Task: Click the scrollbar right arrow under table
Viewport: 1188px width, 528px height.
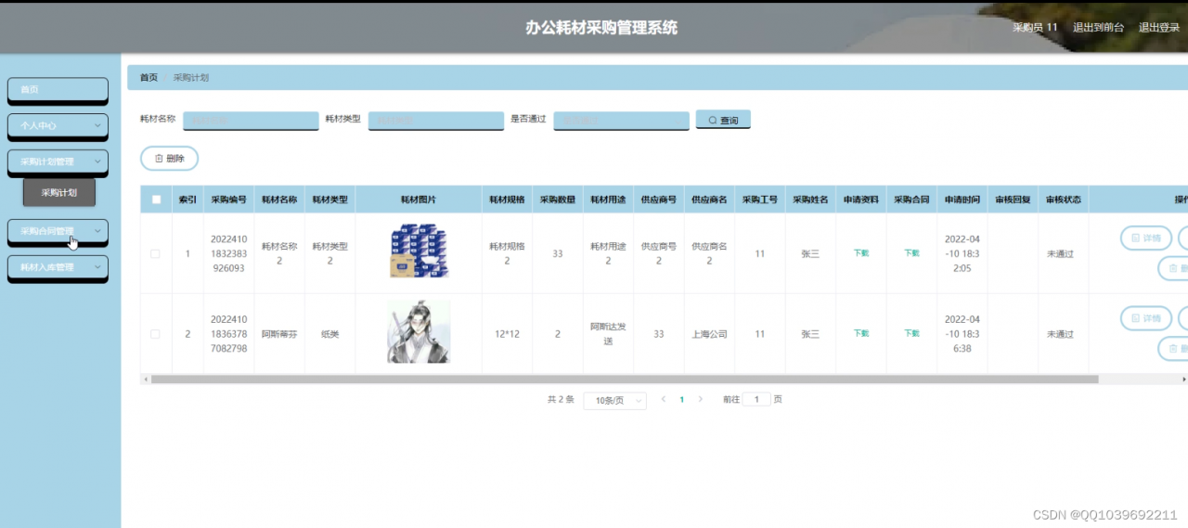Action: (1183, 380)
